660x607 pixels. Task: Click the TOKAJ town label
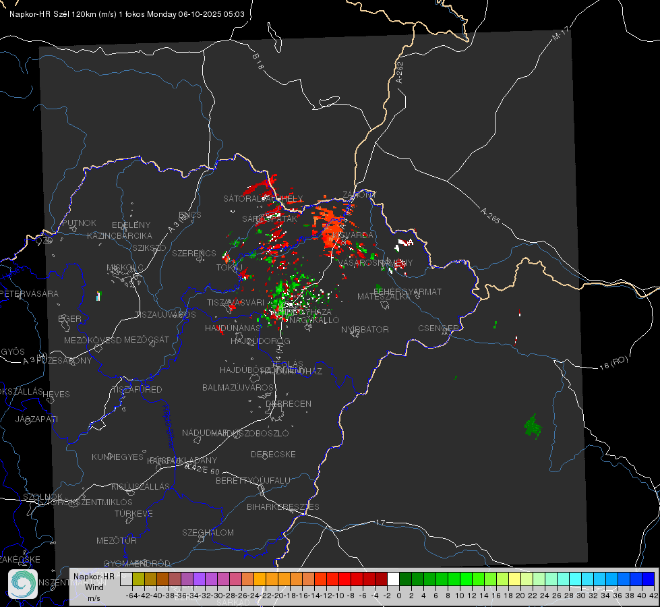point(229,268)
